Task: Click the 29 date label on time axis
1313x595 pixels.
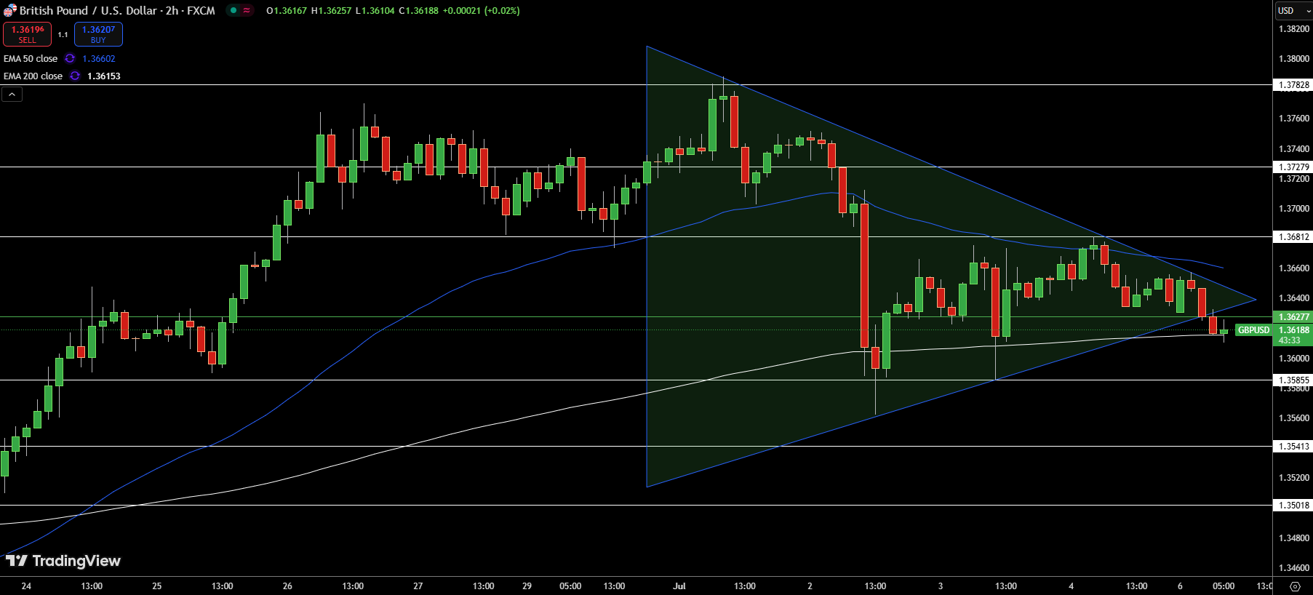Action: pos(527,586)
